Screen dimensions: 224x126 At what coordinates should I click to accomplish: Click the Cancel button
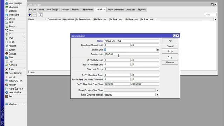pos(170,46)
